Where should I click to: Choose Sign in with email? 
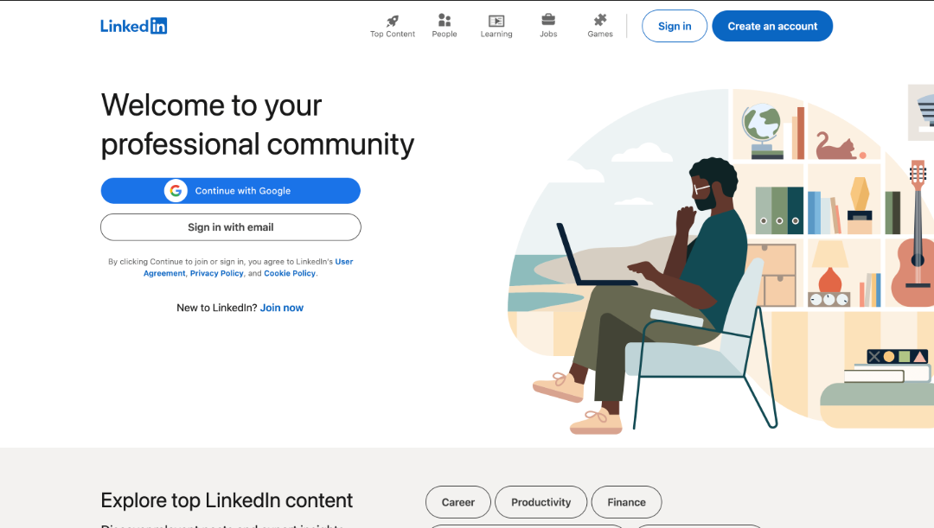230,226
